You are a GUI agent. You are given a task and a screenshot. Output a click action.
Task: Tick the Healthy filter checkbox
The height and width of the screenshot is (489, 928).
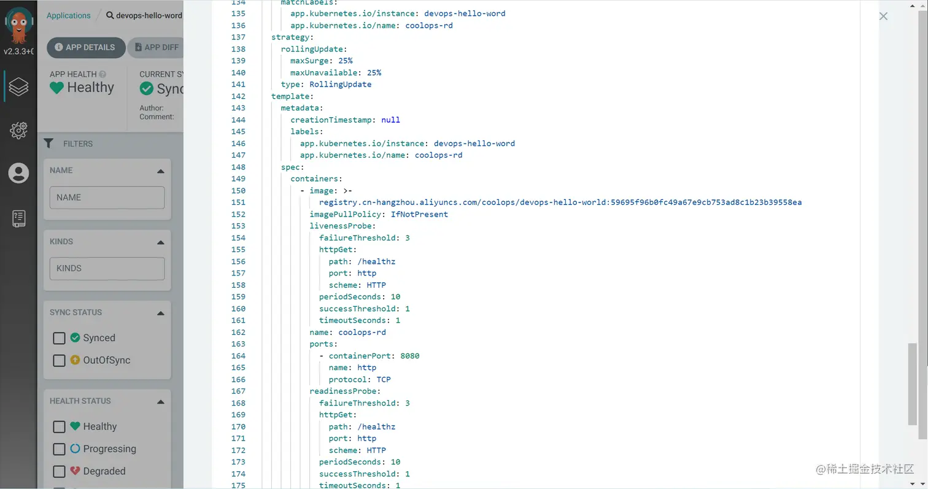tap(59, 427)
